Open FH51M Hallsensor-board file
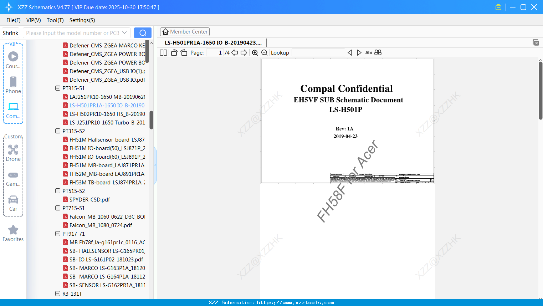Screen dimensions: 543x306 [104, 139]
